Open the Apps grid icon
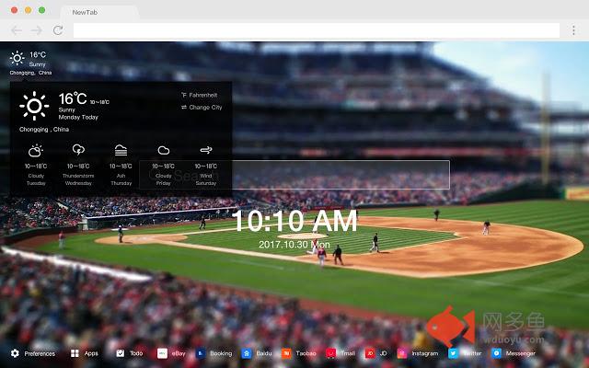Screen dimensions: 589x368 [75, 353]
